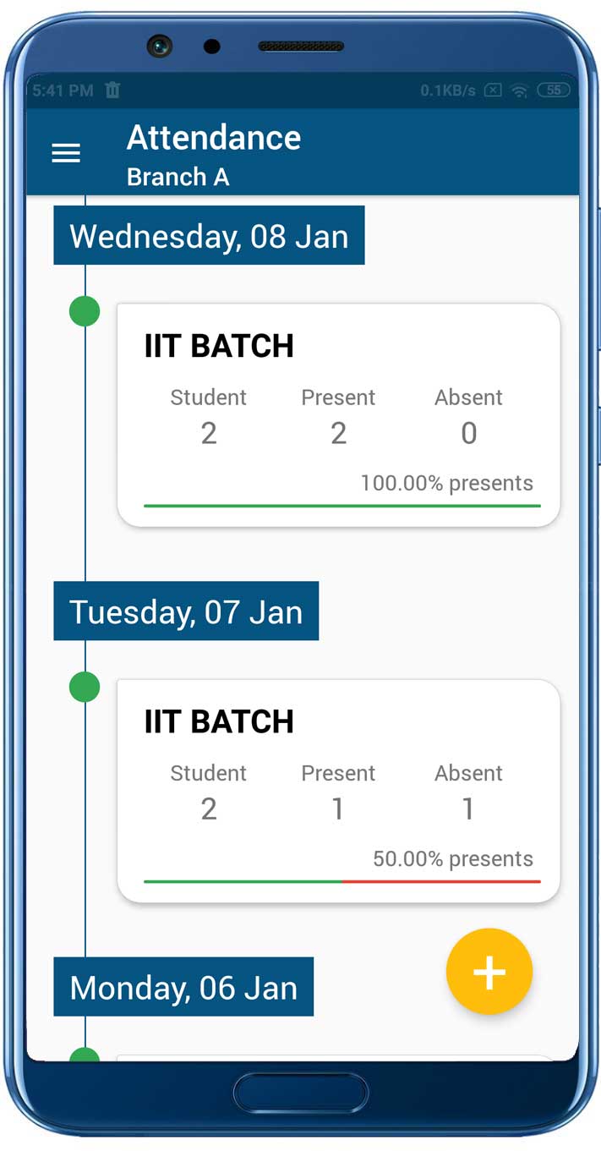
Task: Tap the Present count on Wednesday's card
Action: tap(338, 433)
